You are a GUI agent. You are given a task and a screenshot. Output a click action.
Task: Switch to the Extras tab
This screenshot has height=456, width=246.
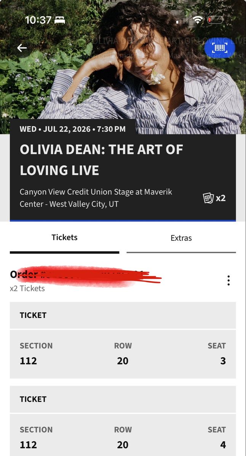point(181,239)
